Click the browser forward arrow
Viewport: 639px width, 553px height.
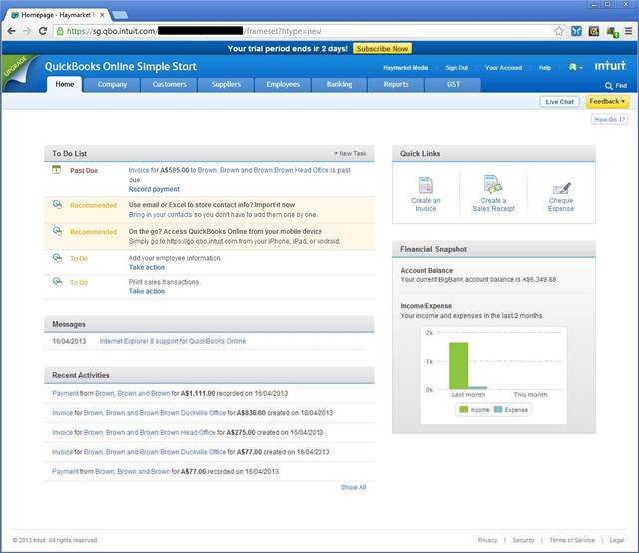click(x=27, y=31)
